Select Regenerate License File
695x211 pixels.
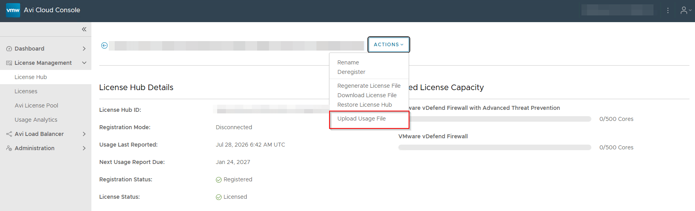pyautogui.click(x=369, y=86)
